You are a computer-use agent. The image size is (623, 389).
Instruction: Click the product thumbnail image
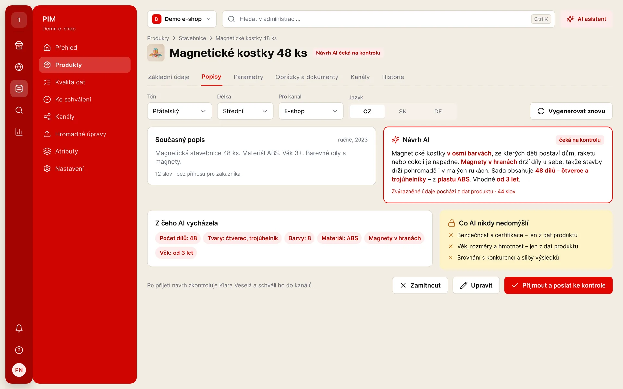(156, 53)
